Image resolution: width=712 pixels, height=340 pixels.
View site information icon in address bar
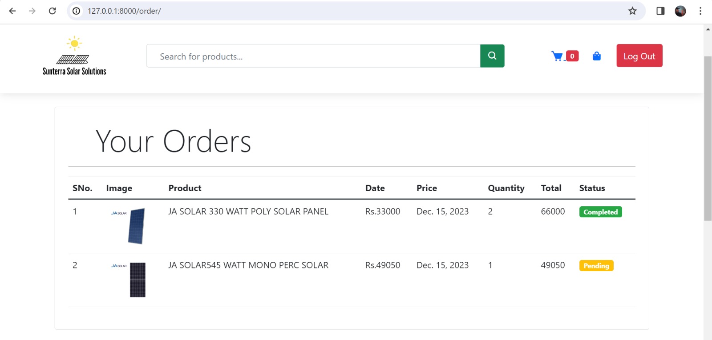(x=77, y=11)
